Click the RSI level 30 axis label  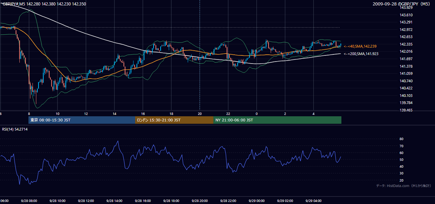(x=402, y=173)
